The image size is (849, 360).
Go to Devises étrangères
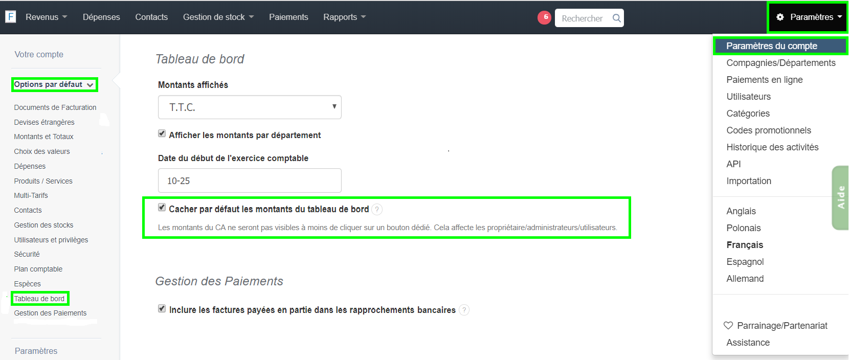click(44, 122)
